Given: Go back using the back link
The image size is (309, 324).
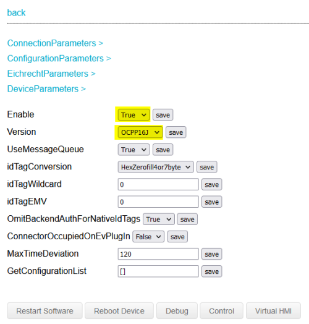Looking at the screenshot, I should [16, 13].
